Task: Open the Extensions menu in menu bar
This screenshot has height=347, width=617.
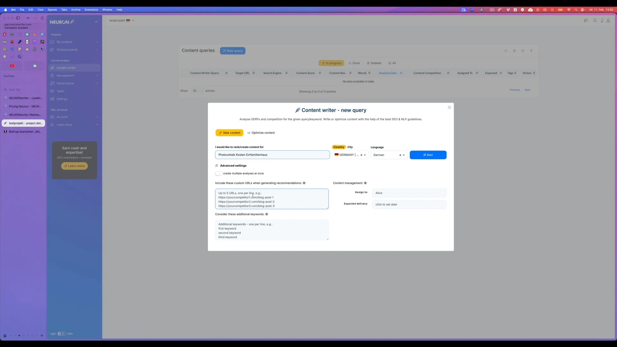Action: point(91,10)
